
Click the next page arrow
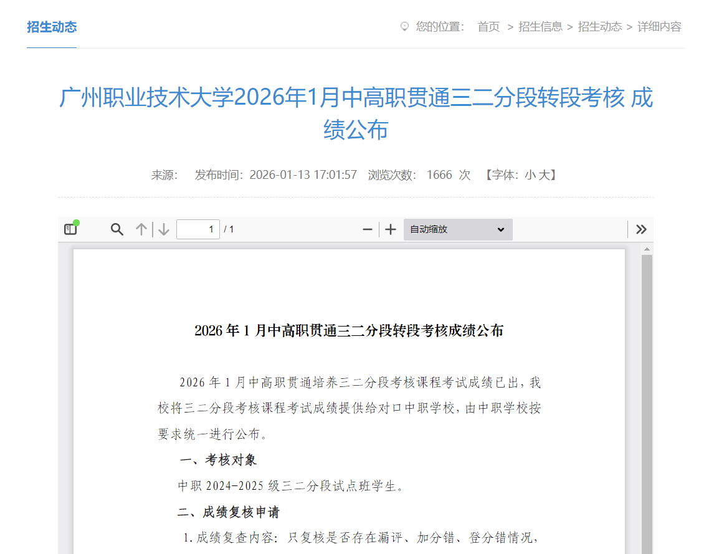tap(163, 229)
